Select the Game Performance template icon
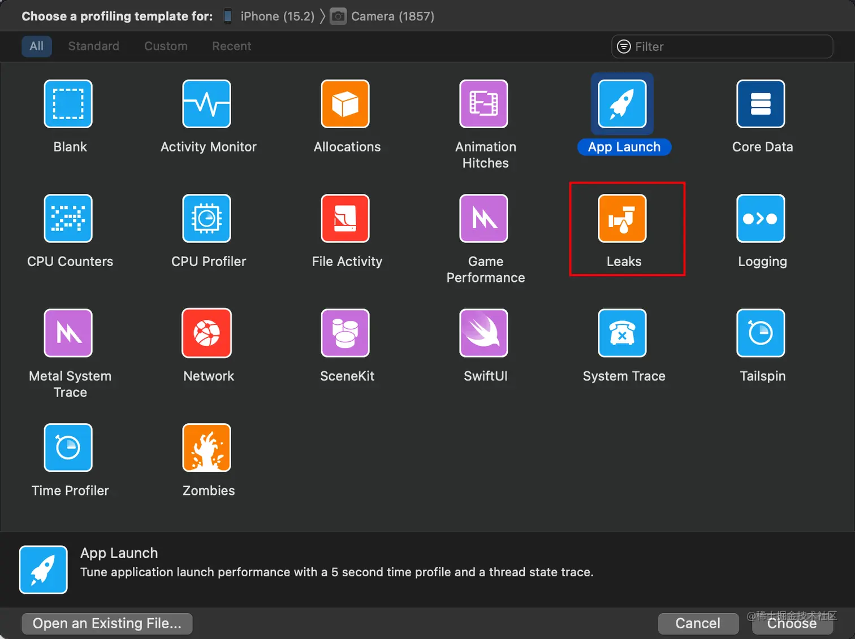 pyautogui.click(x=484, y=219)
